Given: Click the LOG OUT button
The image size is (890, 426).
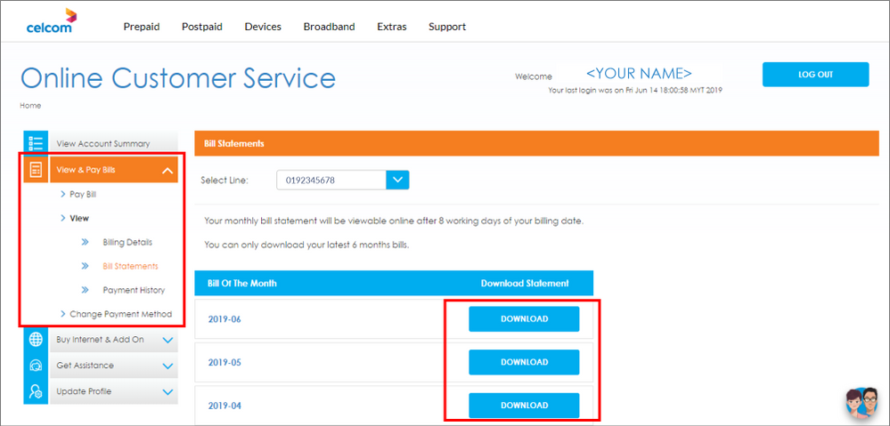Looking at the screenshot, I should pos(816,74).
